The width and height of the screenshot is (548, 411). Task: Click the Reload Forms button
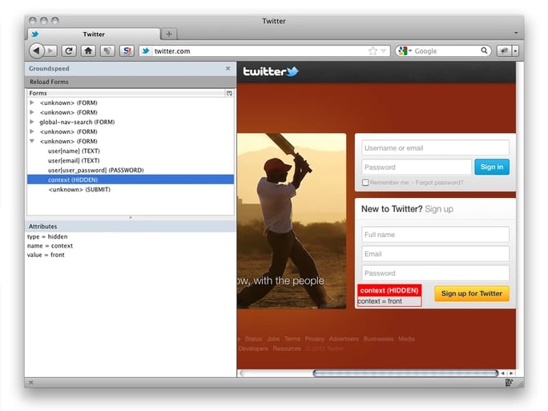(50, 82)
